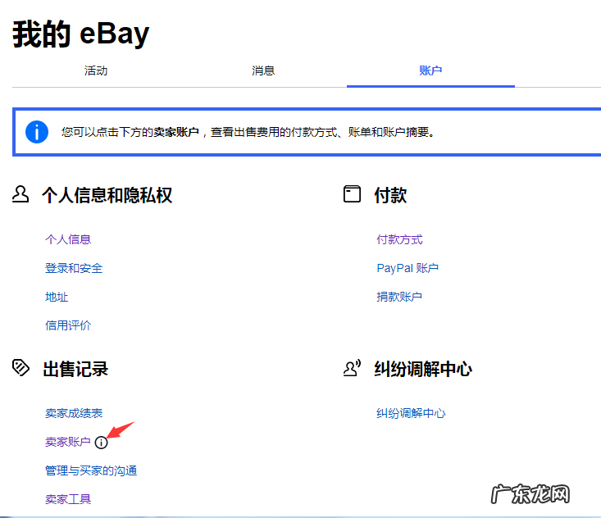Click the banner text about 卖家账户
Viewport: 601px width, 518px height.
pyautogui.click(x=248, y=132)
